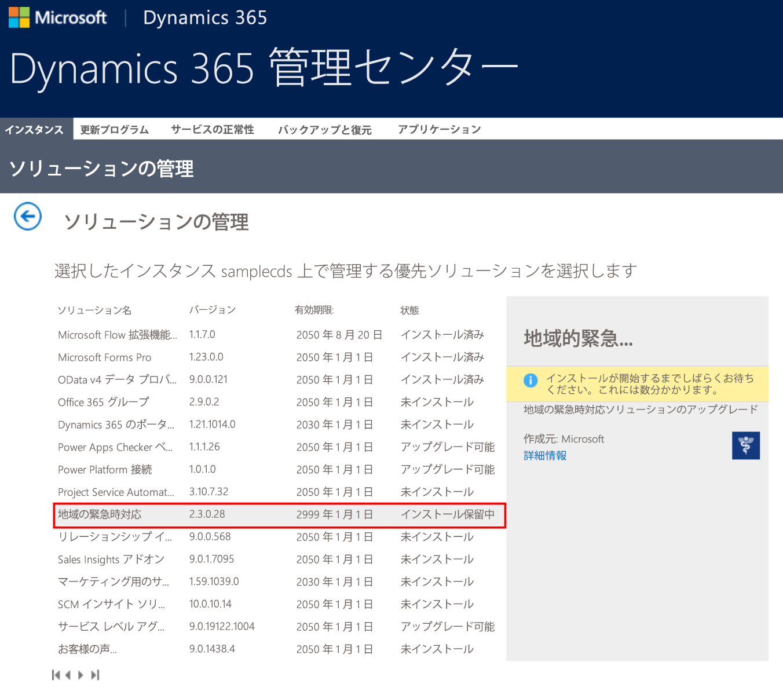Select Power Platform 接続 solution
This screenshot has height=691, width=783.
[280, 470]
